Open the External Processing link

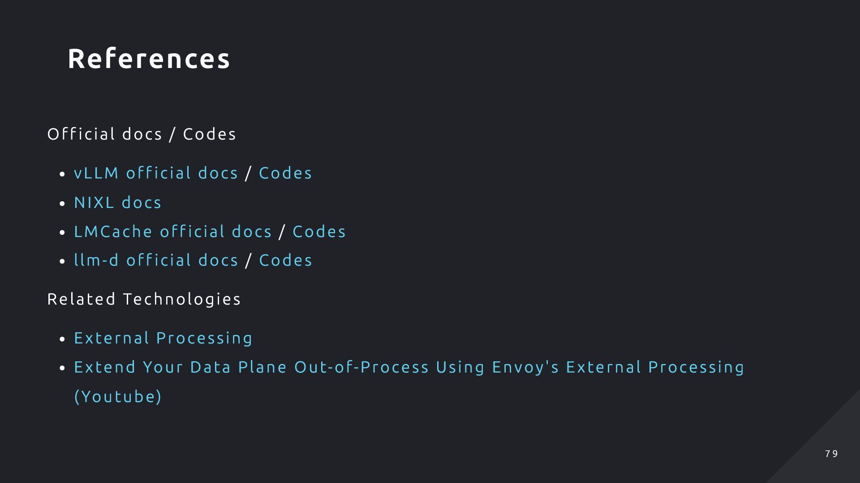point(163,338)
